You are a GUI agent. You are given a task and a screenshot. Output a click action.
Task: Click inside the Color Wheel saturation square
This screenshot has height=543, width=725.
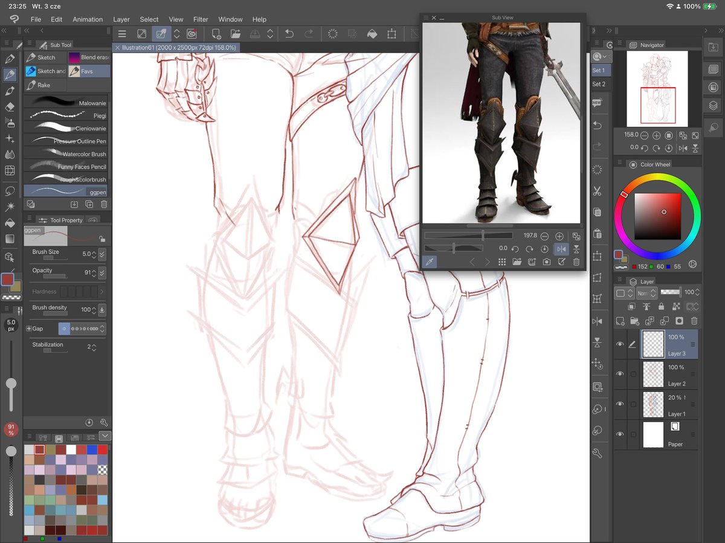click(x=657, y=216)
